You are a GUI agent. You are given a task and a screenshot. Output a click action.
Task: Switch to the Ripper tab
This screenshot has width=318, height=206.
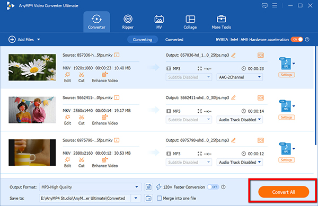(x=128, y=22)
